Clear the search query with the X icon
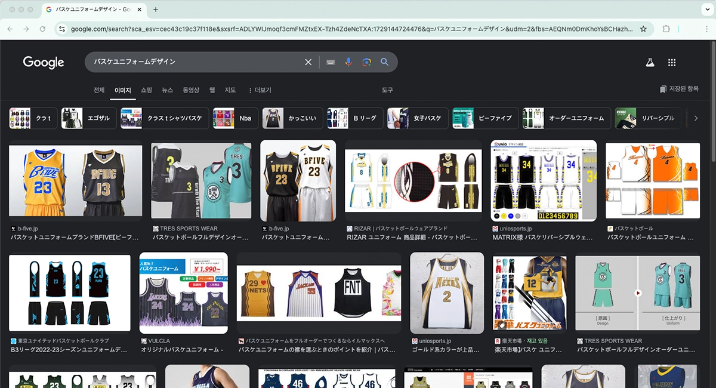This screenshot has width=716, height=388. click(308, 61)
